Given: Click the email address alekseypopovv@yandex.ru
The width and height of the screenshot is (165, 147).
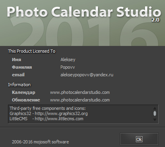Looking at the screenshot, I should pyautogui.click(x=87, y=75).
